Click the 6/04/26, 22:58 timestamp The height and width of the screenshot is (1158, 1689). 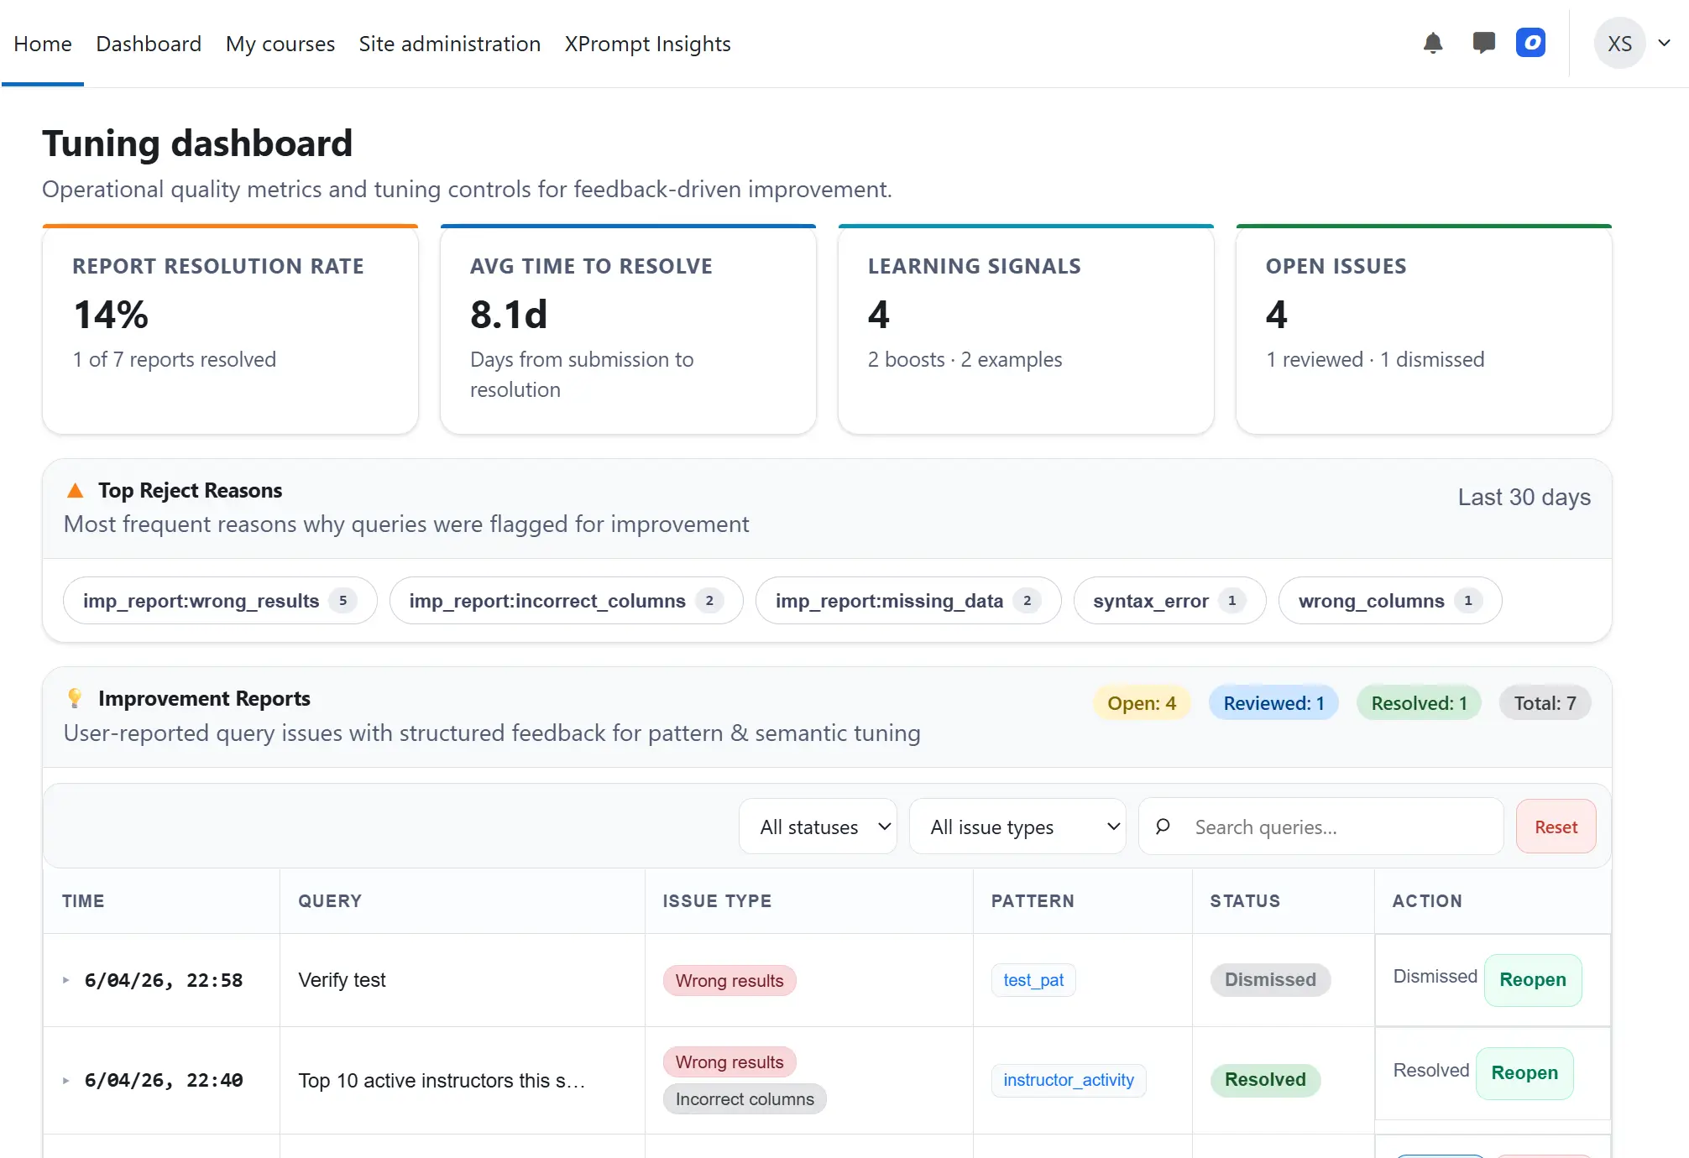(164, 980)
